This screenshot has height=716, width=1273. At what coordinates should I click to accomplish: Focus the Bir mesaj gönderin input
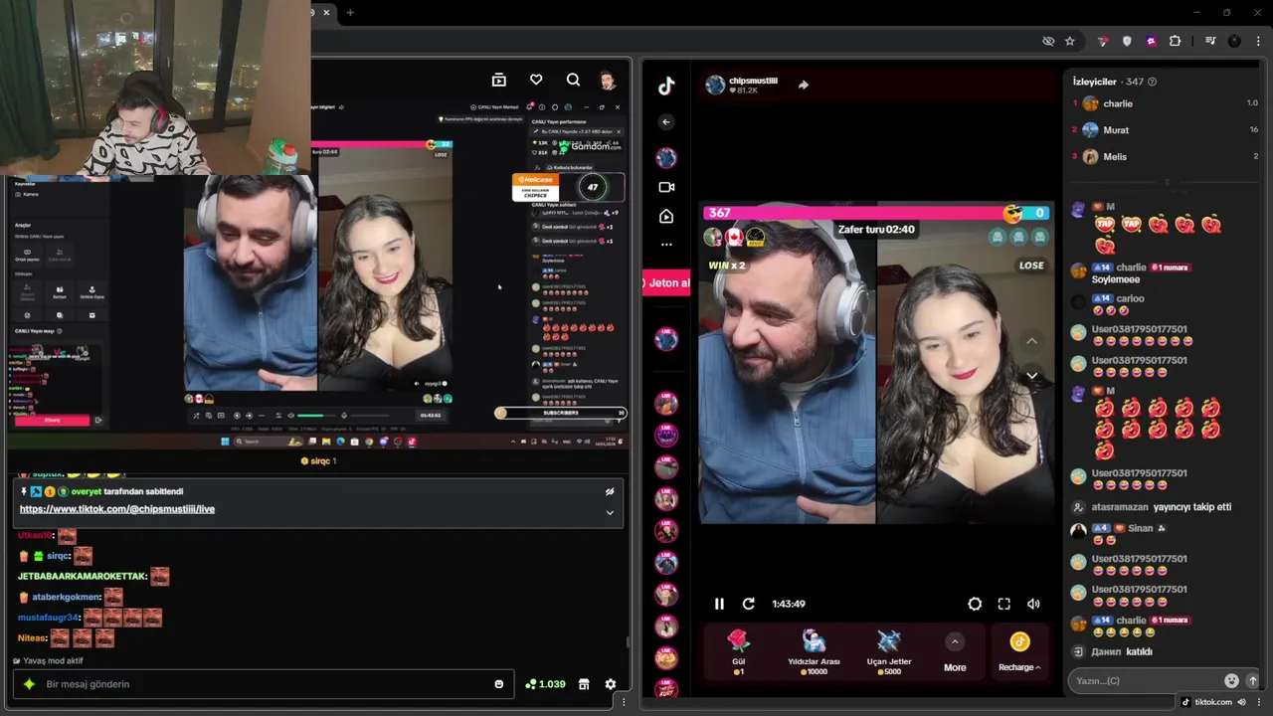264,684
